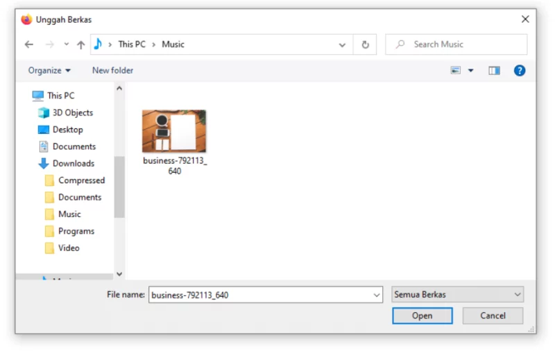
Task: Open the Organize dropdown menu
Action: tap(49, 71)
